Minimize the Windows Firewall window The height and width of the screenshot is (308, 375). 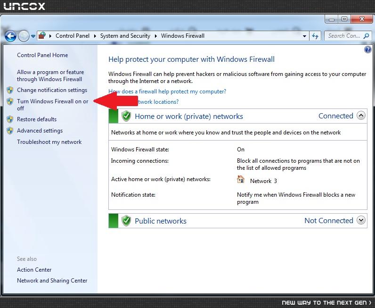(332, 19)
